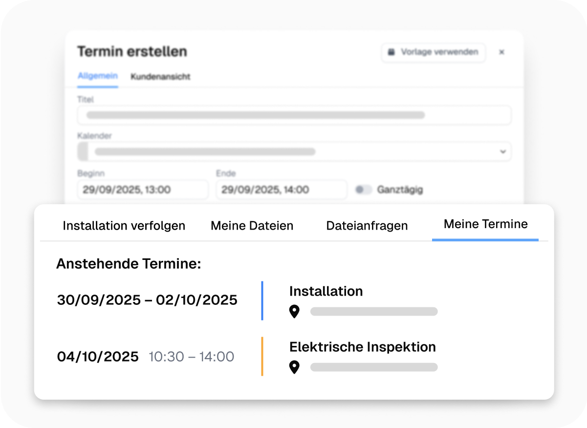
Task: Click the Anstehende Termine heading
Action: click(129, 264)
